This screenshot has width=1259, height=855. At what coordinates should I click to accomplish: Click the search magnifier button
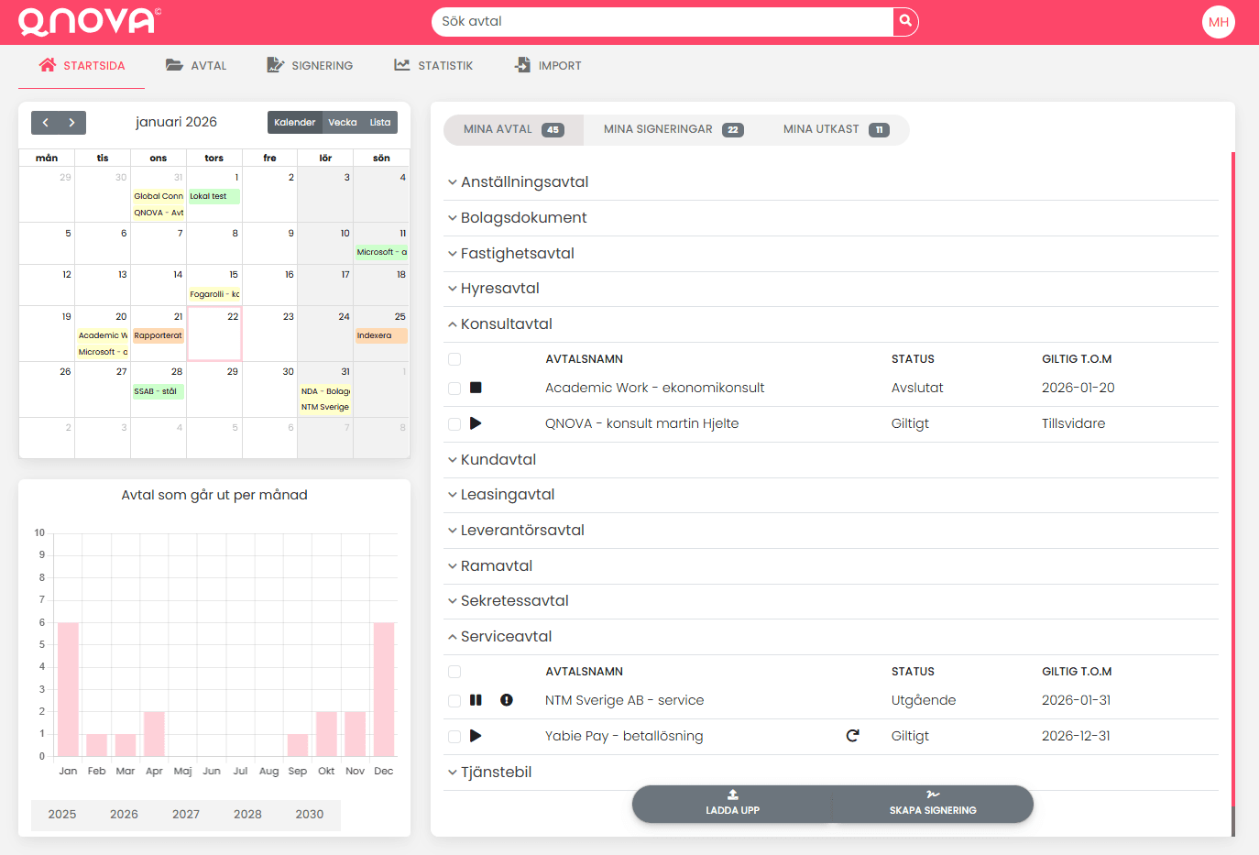[905, 21]
